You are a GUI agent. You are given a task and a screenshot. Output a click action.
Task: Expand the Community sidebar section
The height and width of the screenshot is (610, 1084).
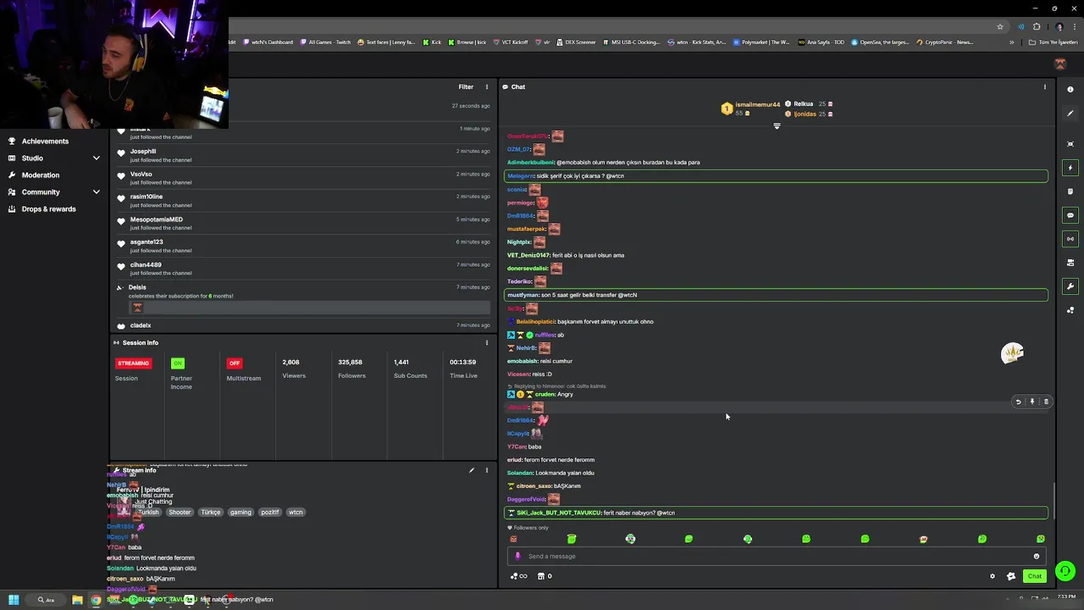[x=96, y=191]
